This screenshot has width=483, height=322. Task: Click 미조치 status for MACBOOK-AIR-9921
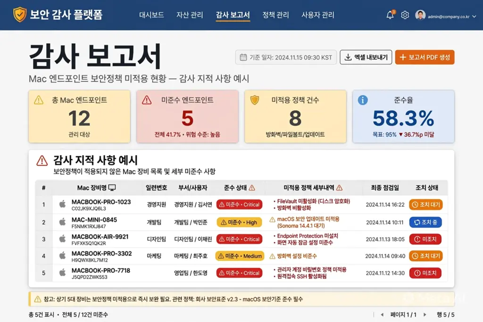(425, 239)
